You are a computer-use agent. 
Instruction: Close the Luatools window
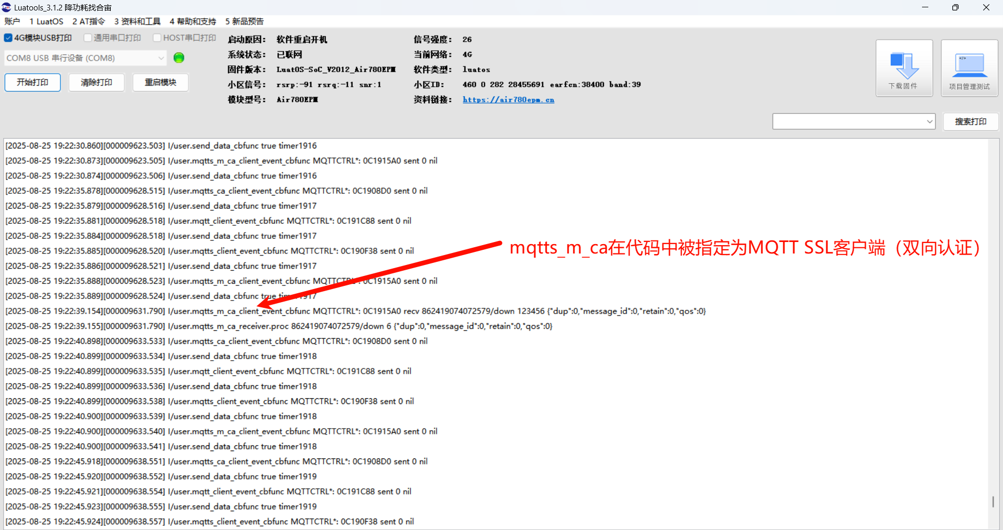(x=986, y=7)
